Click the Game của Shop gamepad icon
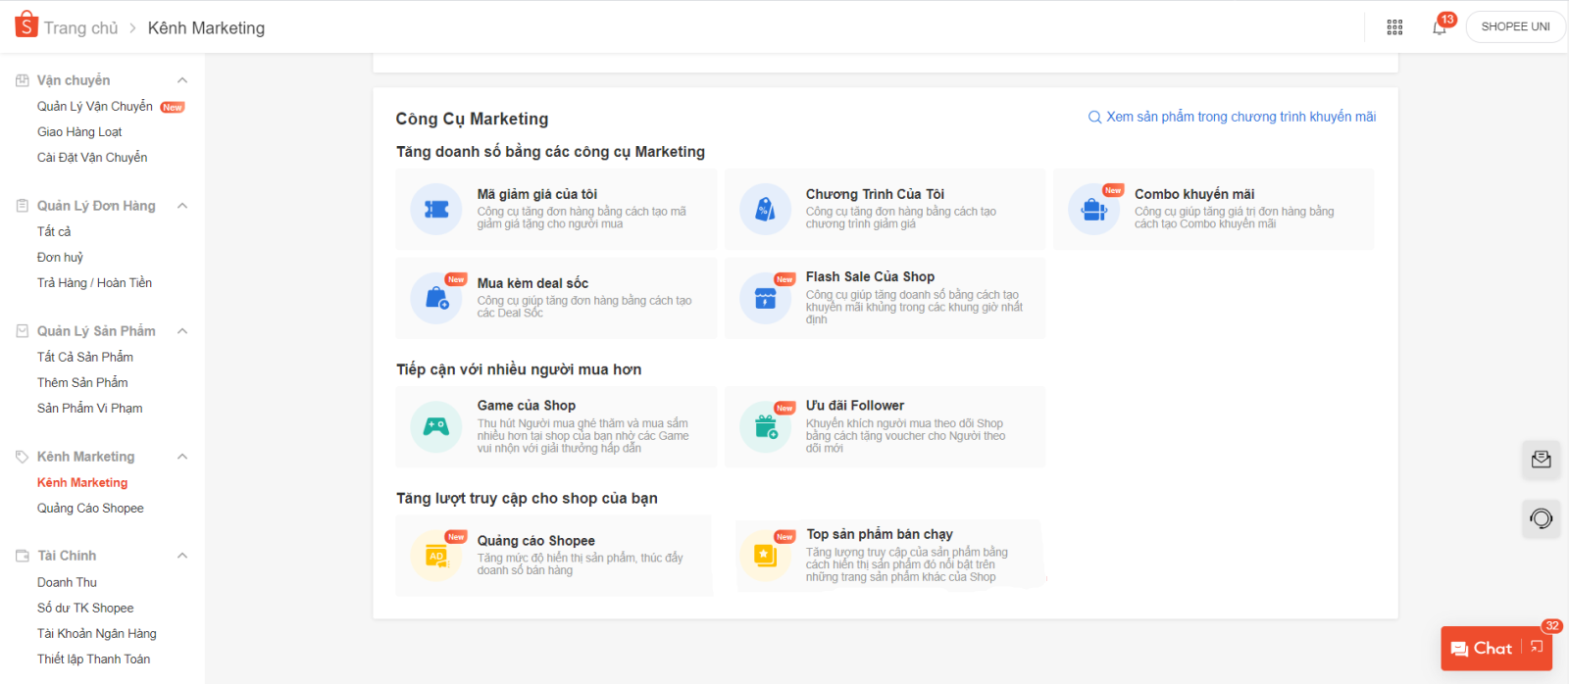The image size is (1569, 684). 436,426
